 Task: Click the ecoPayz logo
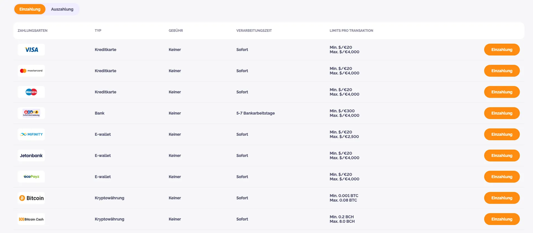pos(31,177)
